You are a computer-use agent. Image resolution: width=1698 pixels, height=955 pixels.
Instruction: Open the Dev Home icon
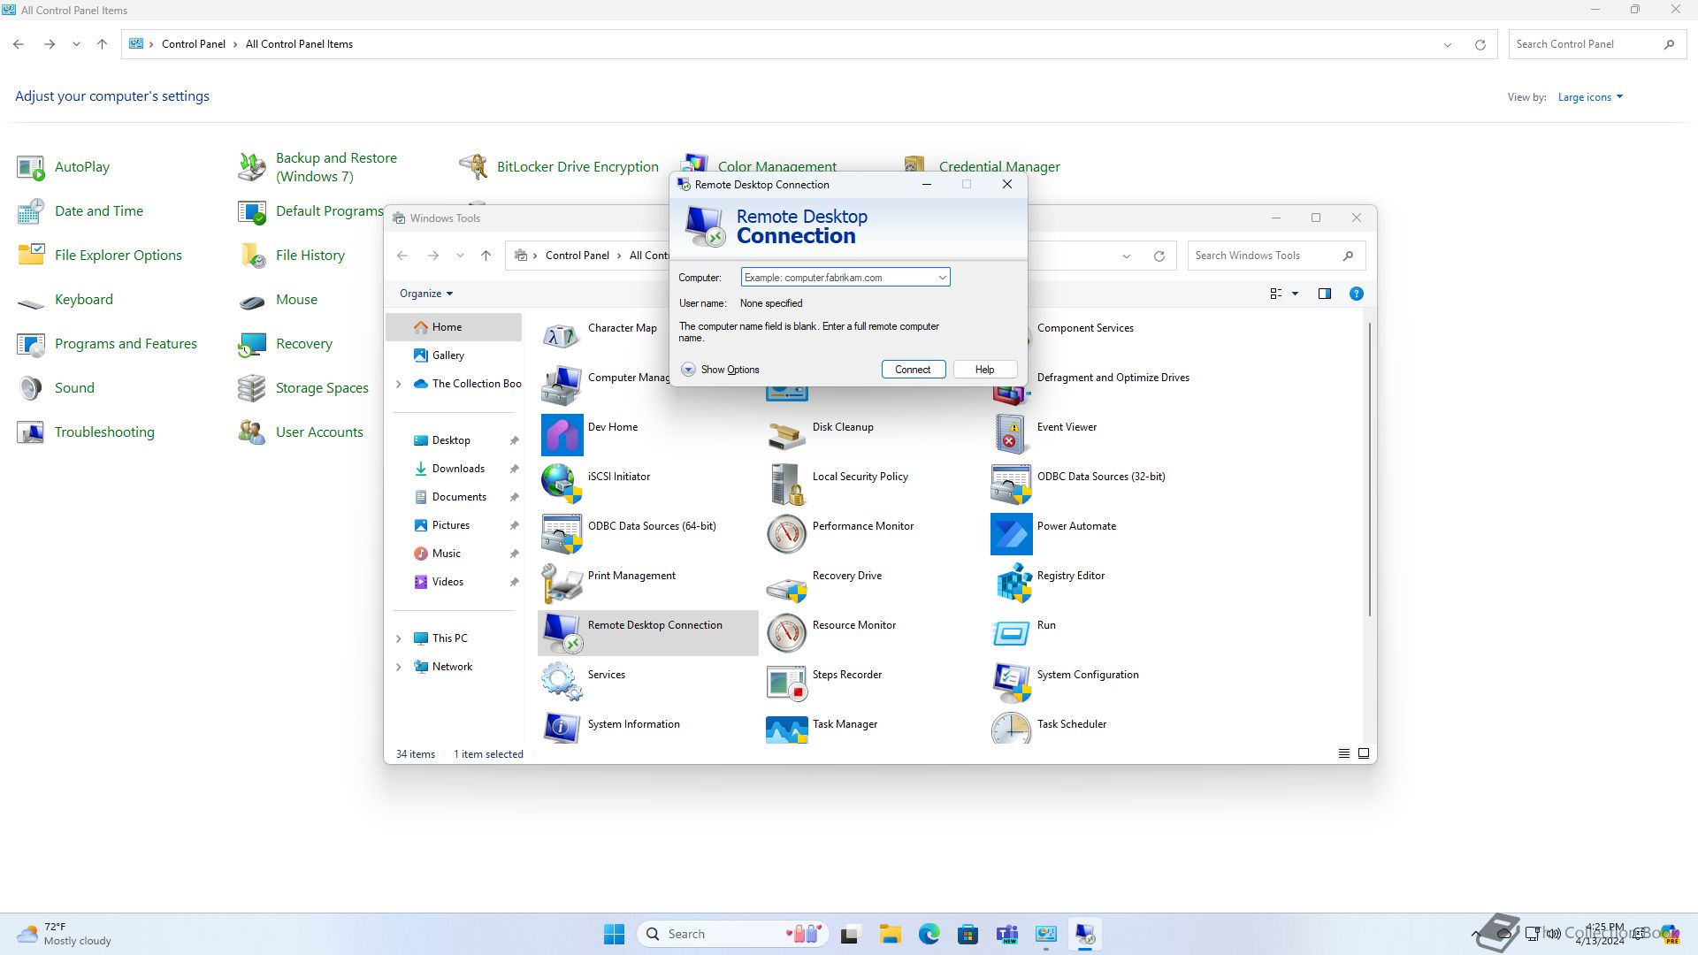tap(562, 435)
